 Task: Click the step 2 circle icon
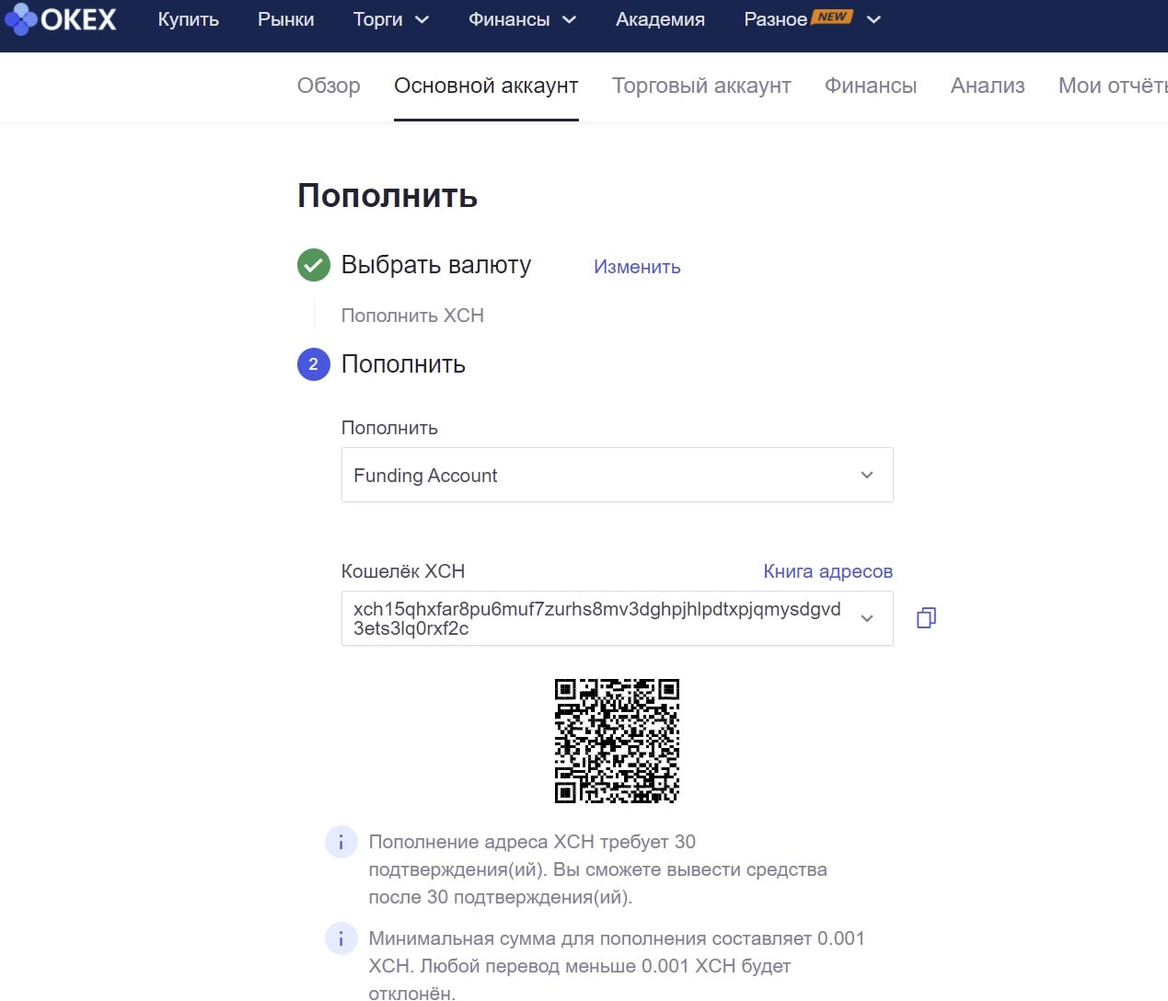tap(313, 364)
